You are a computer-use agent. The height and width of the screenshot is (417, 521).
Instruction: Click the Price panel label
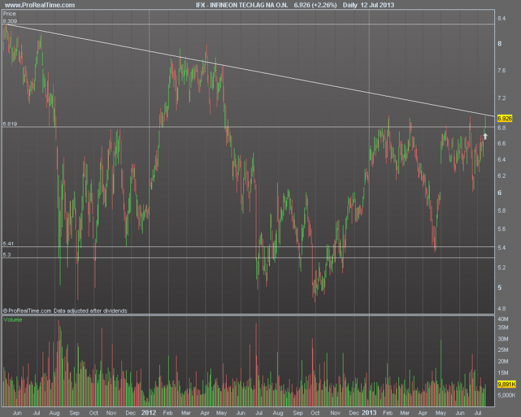9,14
